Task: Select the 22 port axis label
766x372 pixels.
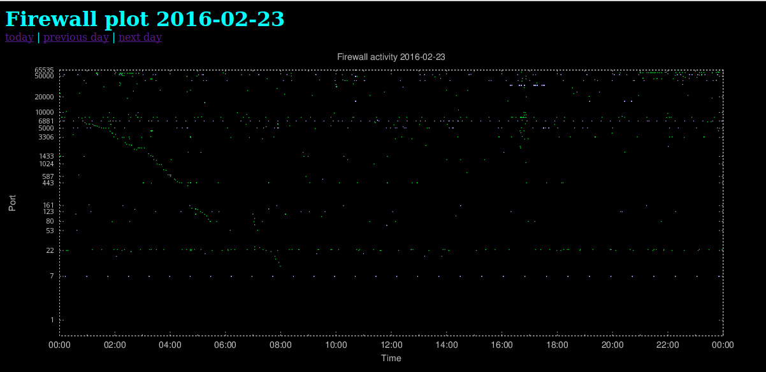Action: [50, 250]
